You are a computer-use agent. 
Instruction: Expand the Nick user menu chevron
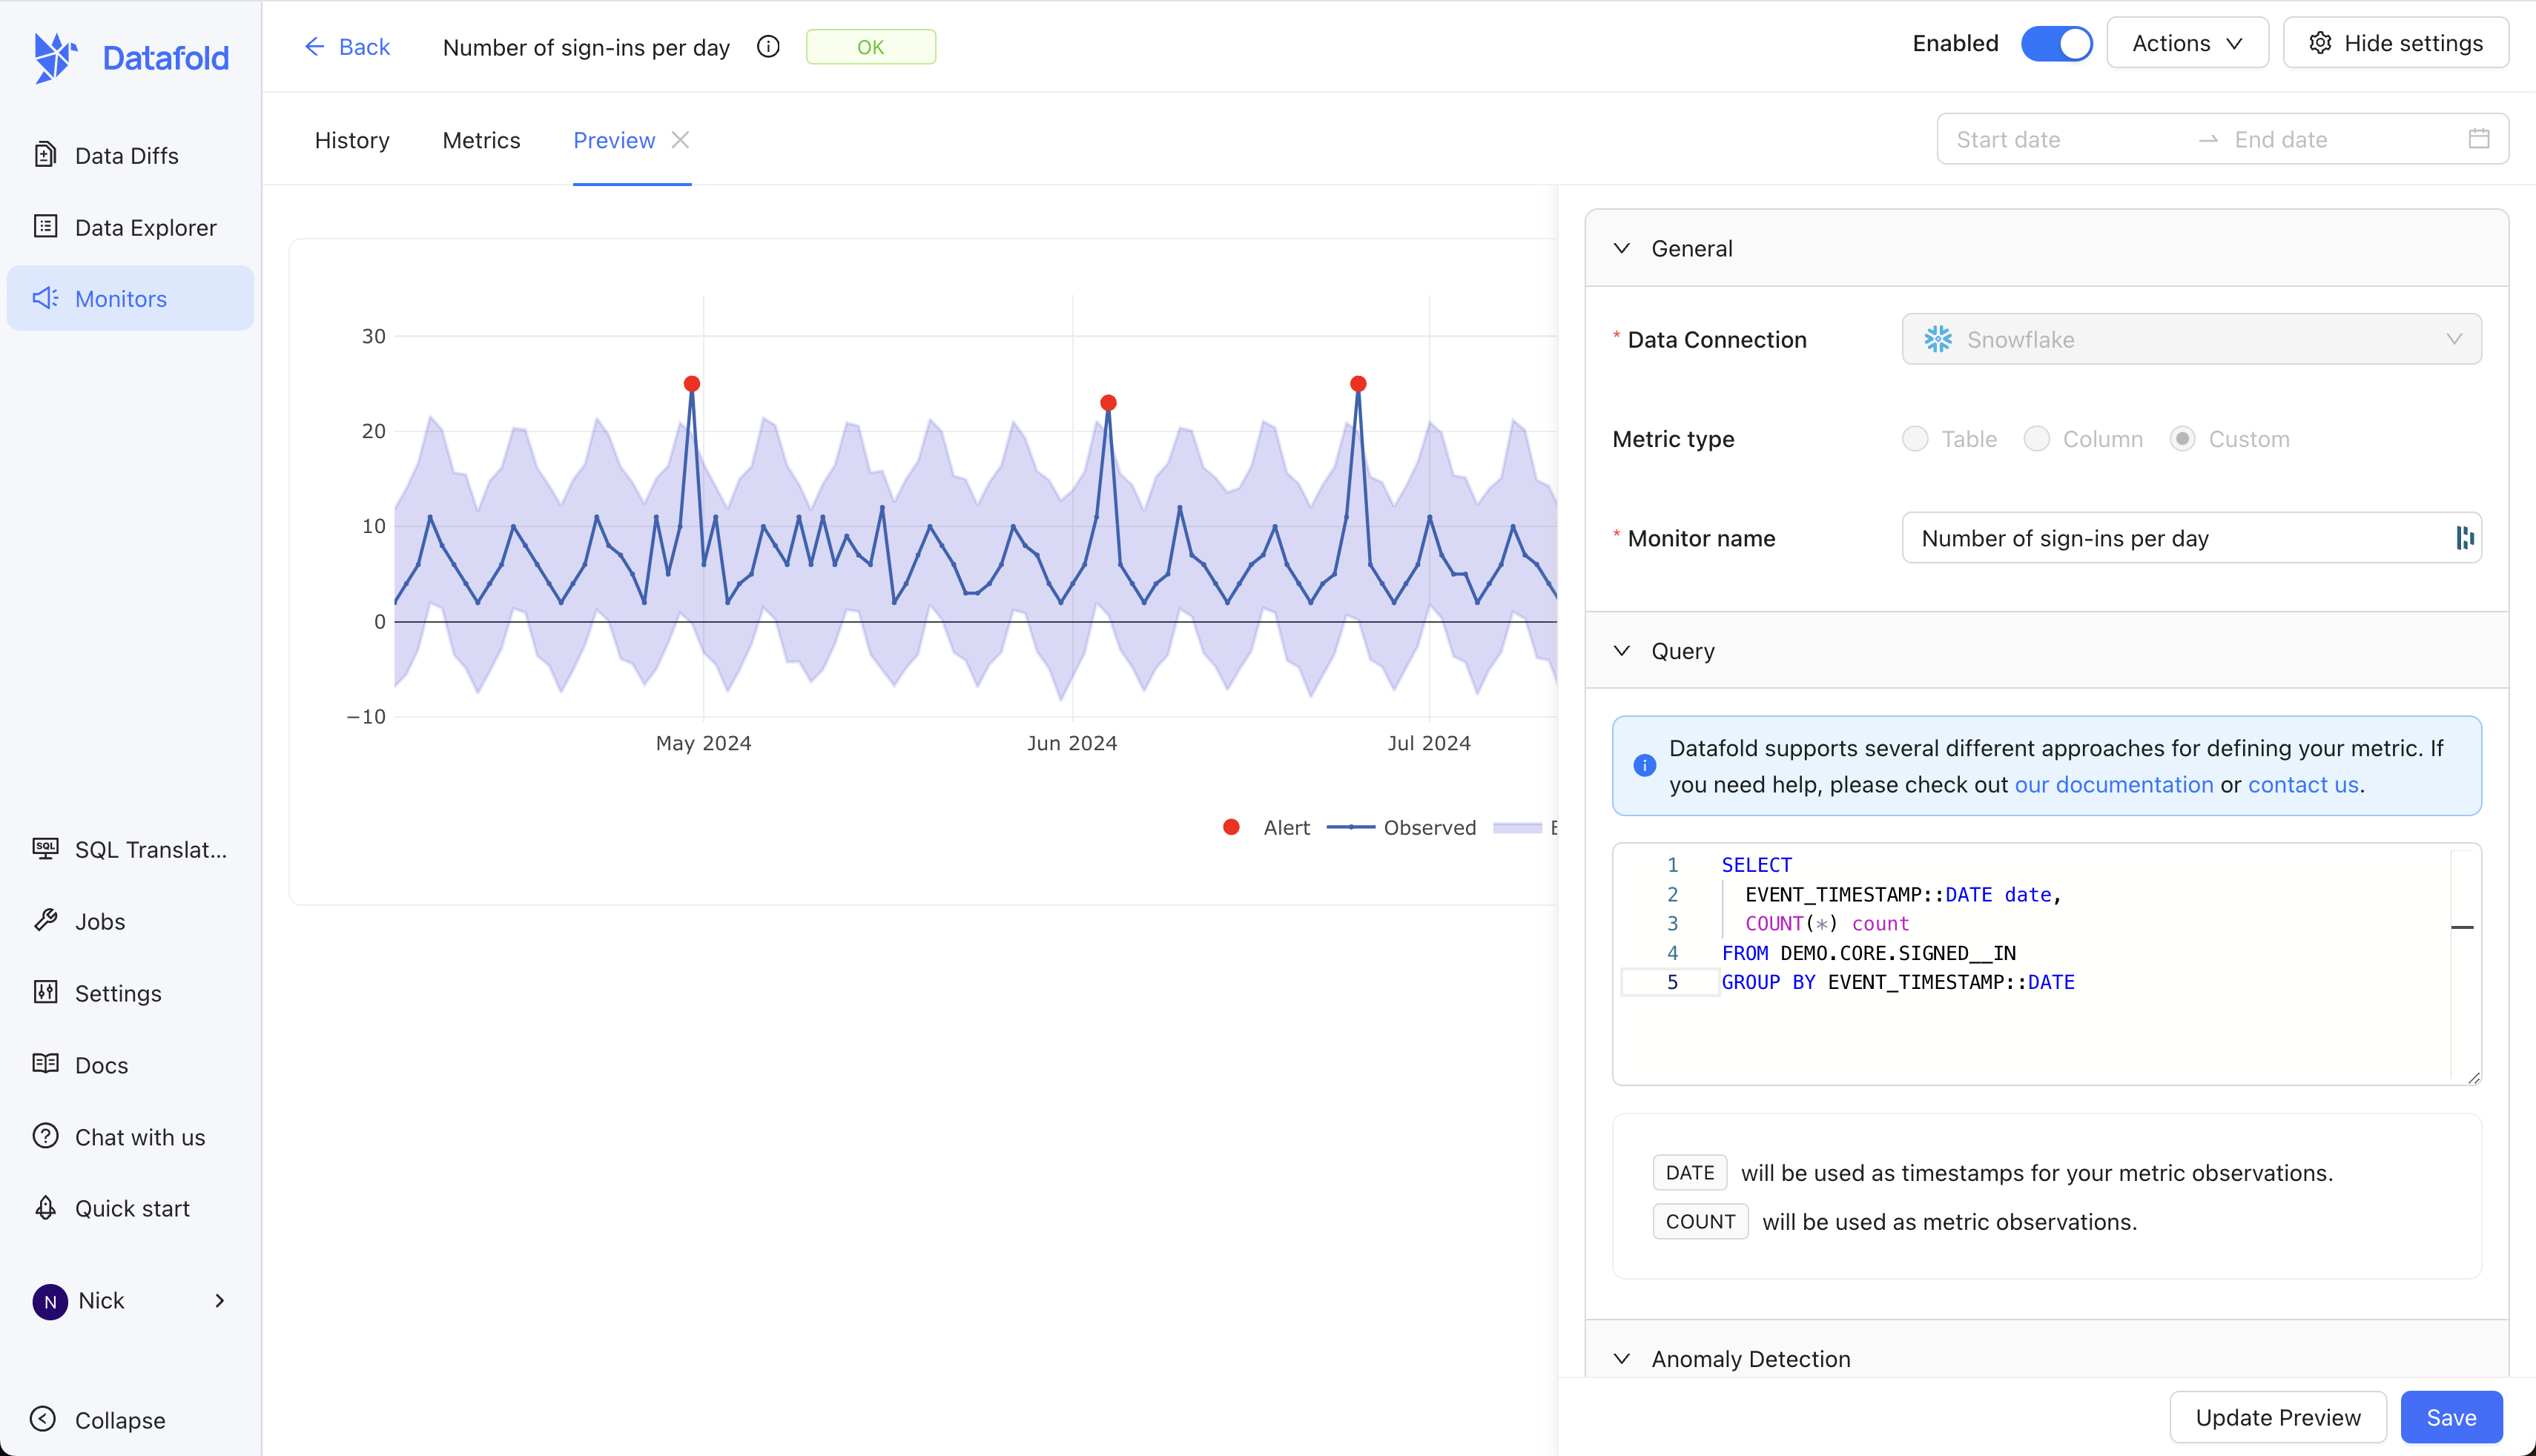(x=220, y=1301)
